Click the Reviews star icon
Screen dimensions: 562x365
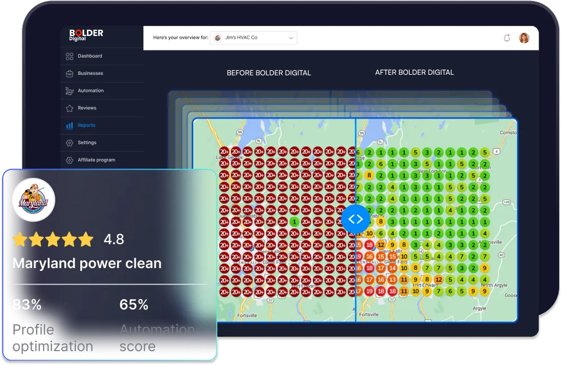69,108
